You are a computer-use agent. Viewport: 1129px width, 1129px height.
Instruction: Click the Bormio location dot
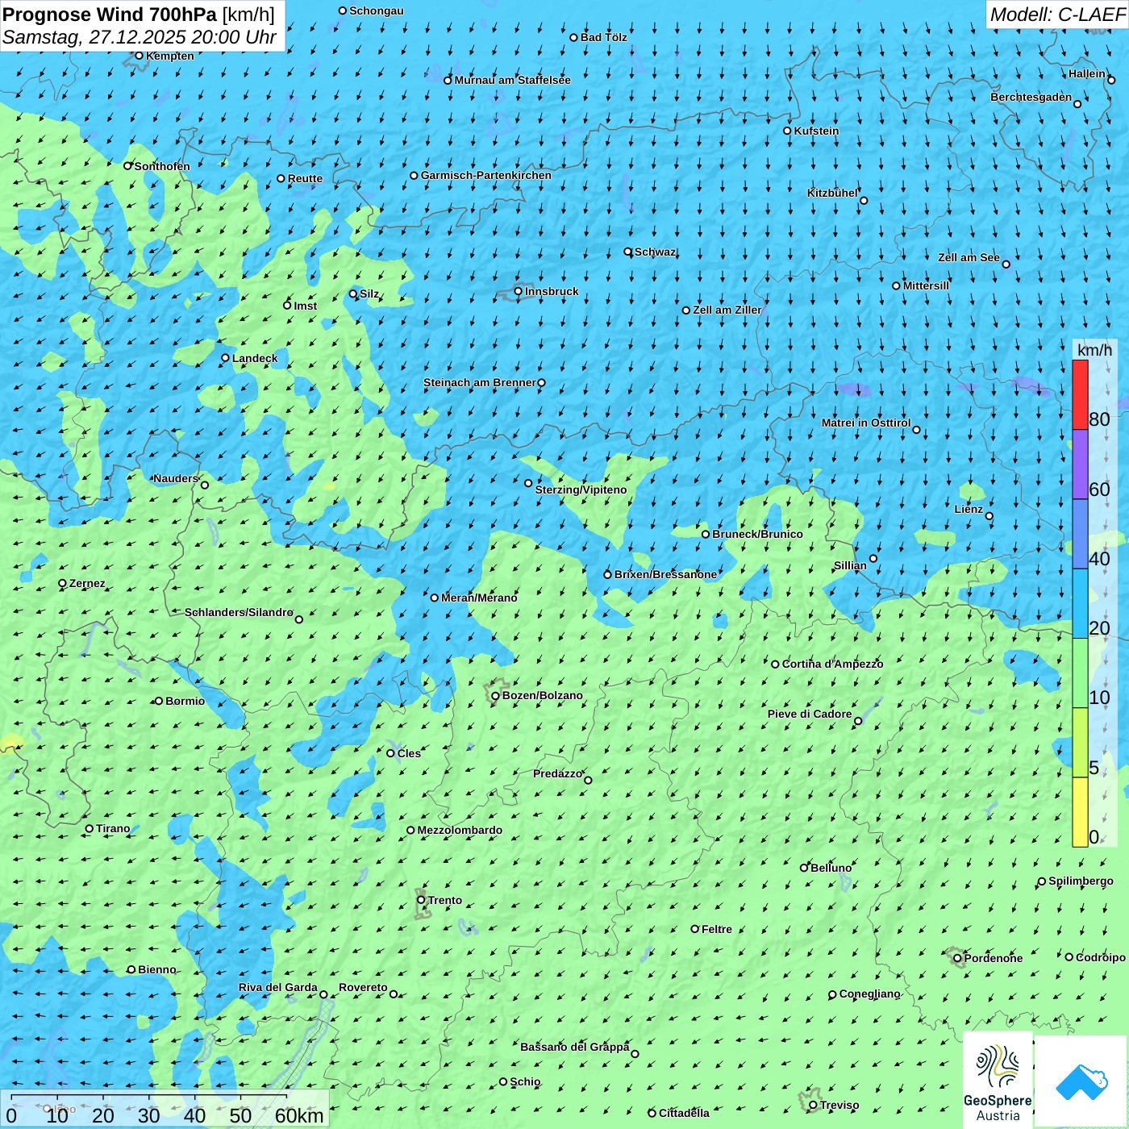click(159, 701)
